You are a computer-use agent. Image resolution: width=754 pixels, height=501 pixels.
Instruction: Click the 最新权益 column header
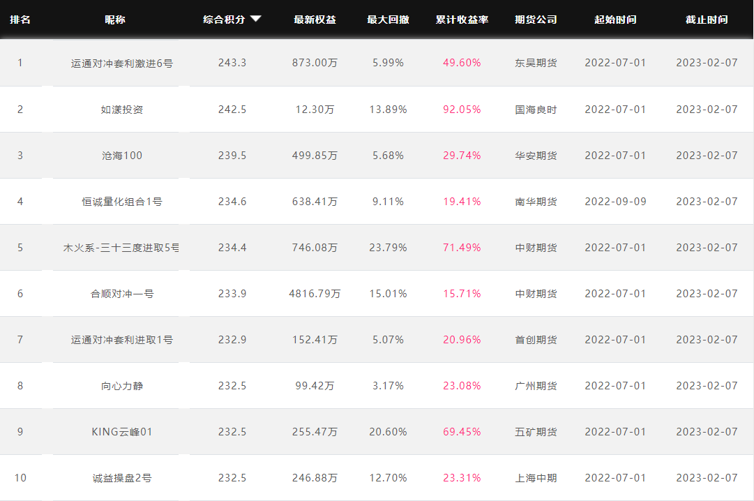click(315, 20)
